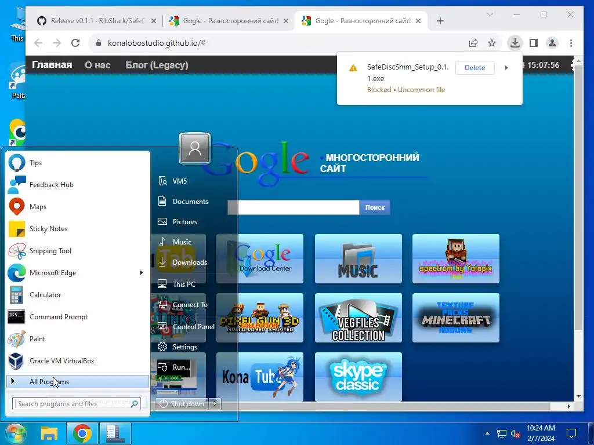Viewport: 594px width, 445px height.
Task: Click the Chrome taskbar icon
Action: point(82,433)
